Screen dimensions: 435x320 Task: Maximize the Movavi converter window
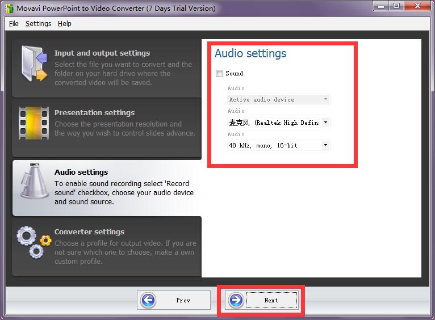point(396,6)
